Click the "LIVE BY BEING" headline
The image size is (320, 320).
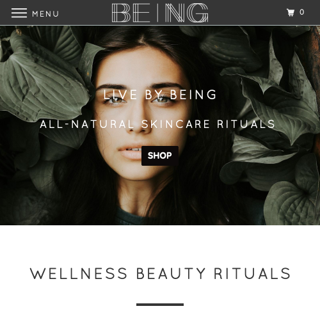[x=160, y=95]
